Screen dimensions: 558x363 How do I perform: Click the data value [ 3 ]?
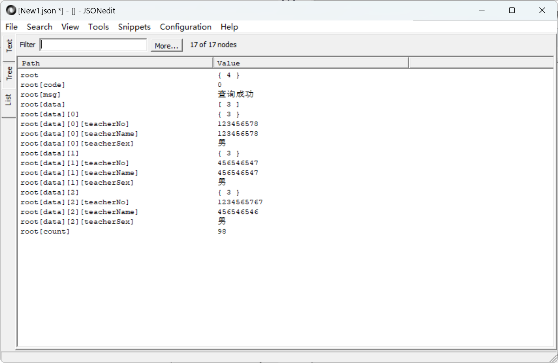(228, 105)
